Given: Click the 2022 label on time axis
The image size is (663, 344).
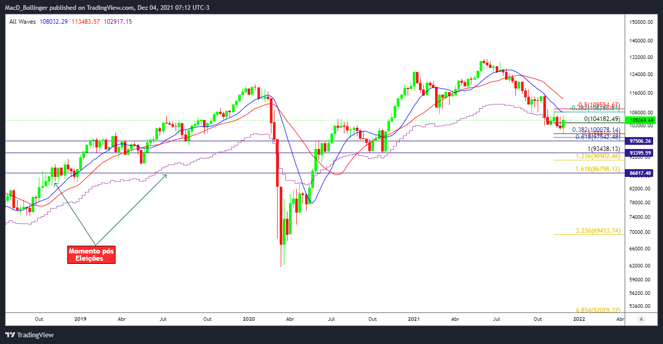Looking at the screenshot, I should coord(579,319).
